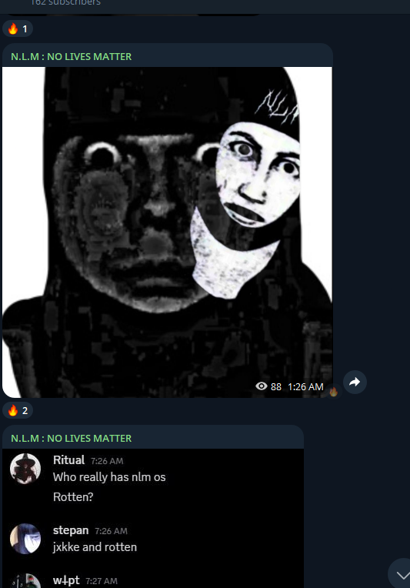This screenshot has height=588, width=410.
Task: Click the 88 views counter on the image
Action: coord(276,386)
